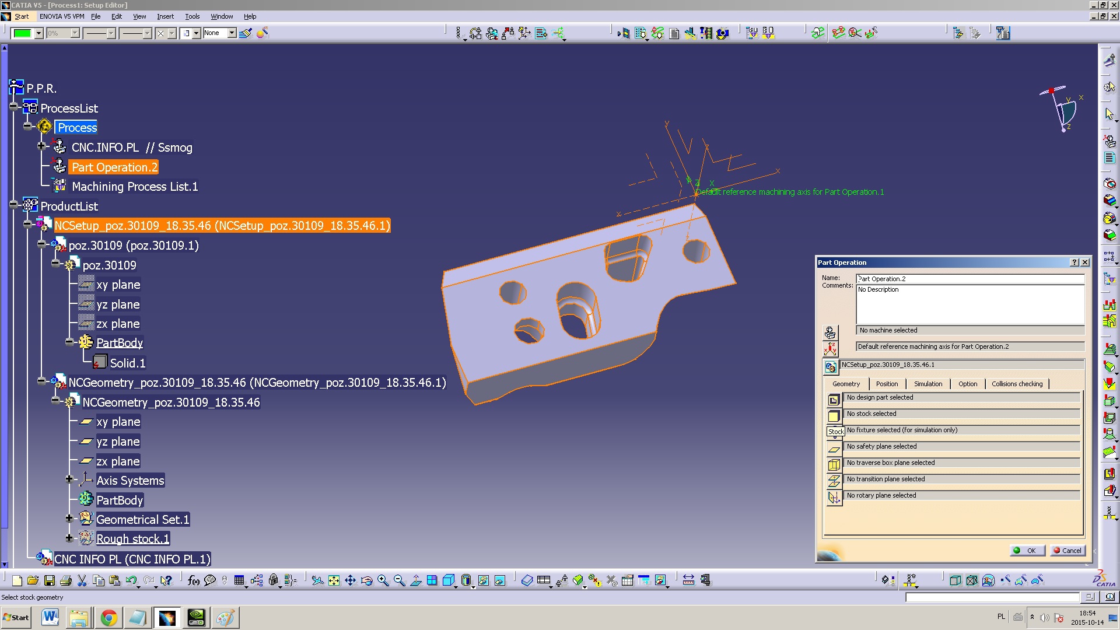The image size is (1120, 630).
Task: Select the Rough_stock.1 tree item
Action: [131, 538]
